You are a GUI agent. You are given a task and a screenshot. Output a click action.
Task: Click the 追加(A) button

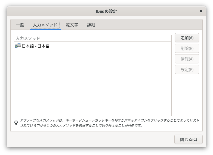click(x=187, y=38)
